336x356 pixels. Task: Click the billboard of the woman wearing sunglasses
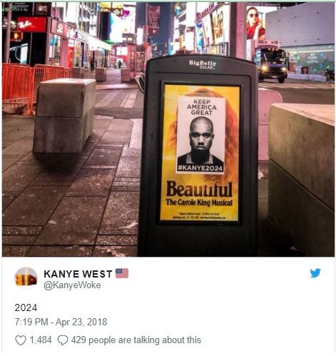tap(255, 23)
